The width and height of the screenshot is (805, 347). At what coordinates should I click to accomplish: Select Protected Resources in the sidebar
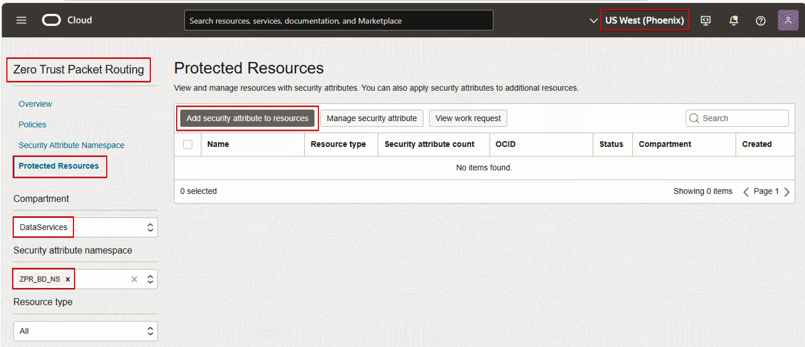(59, 166)
